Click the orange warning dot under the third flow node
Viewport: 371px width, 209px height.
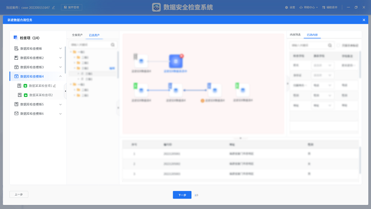pyautogui.click(x=202, y=100)
